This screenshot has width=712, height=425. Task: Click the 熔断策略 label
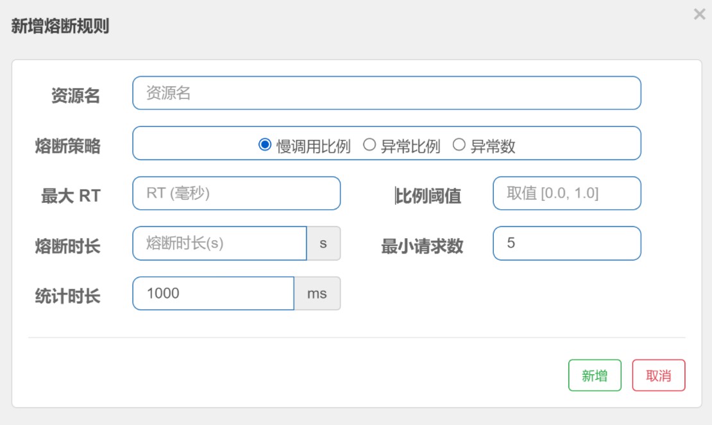pyautogui.click(x=67, y=146)
